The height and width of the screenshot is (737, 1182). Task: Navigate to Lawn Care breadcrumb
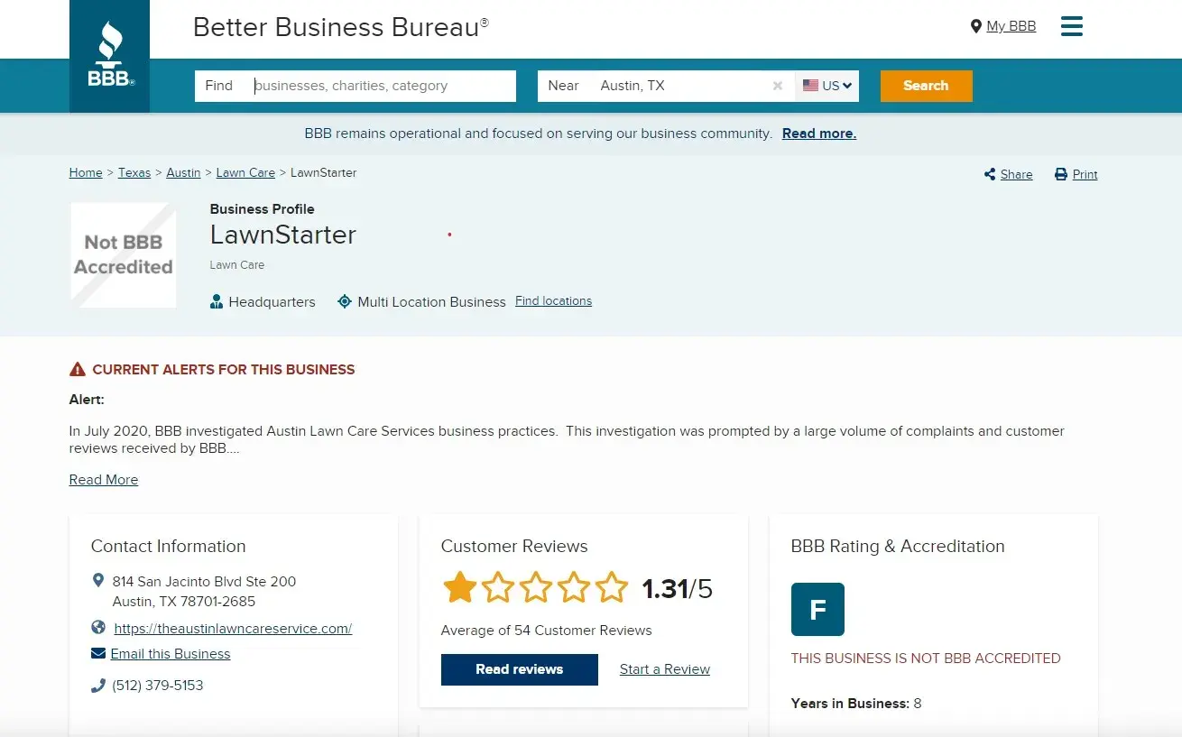click(x=245, y=172)
